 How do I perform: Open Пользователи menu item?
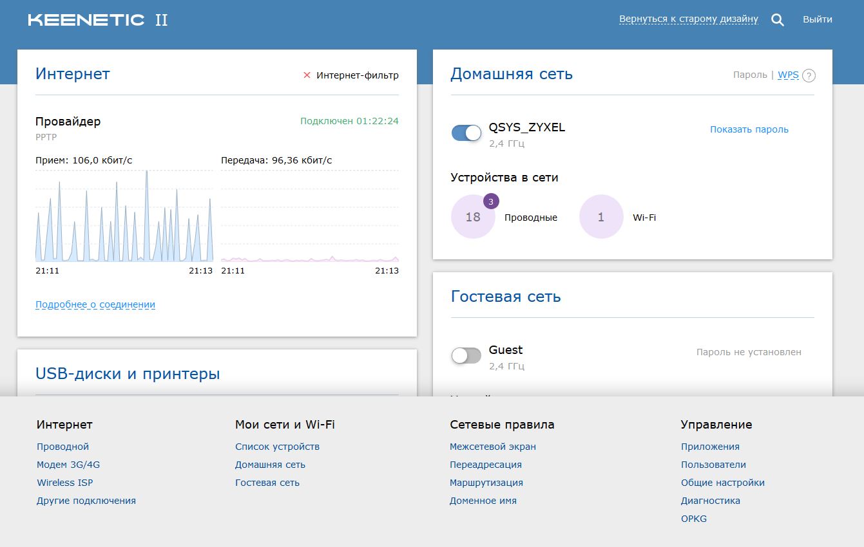(x=713, y=465)
